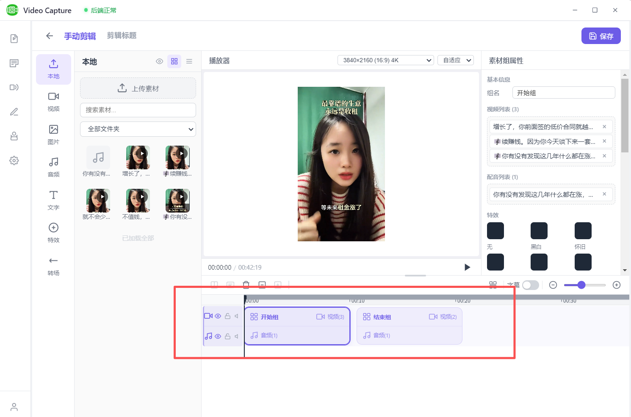Viewport: 631px width, 417px height.
Task: Select the 结束组 clip group on timeline
Action: tap(410, 326)
